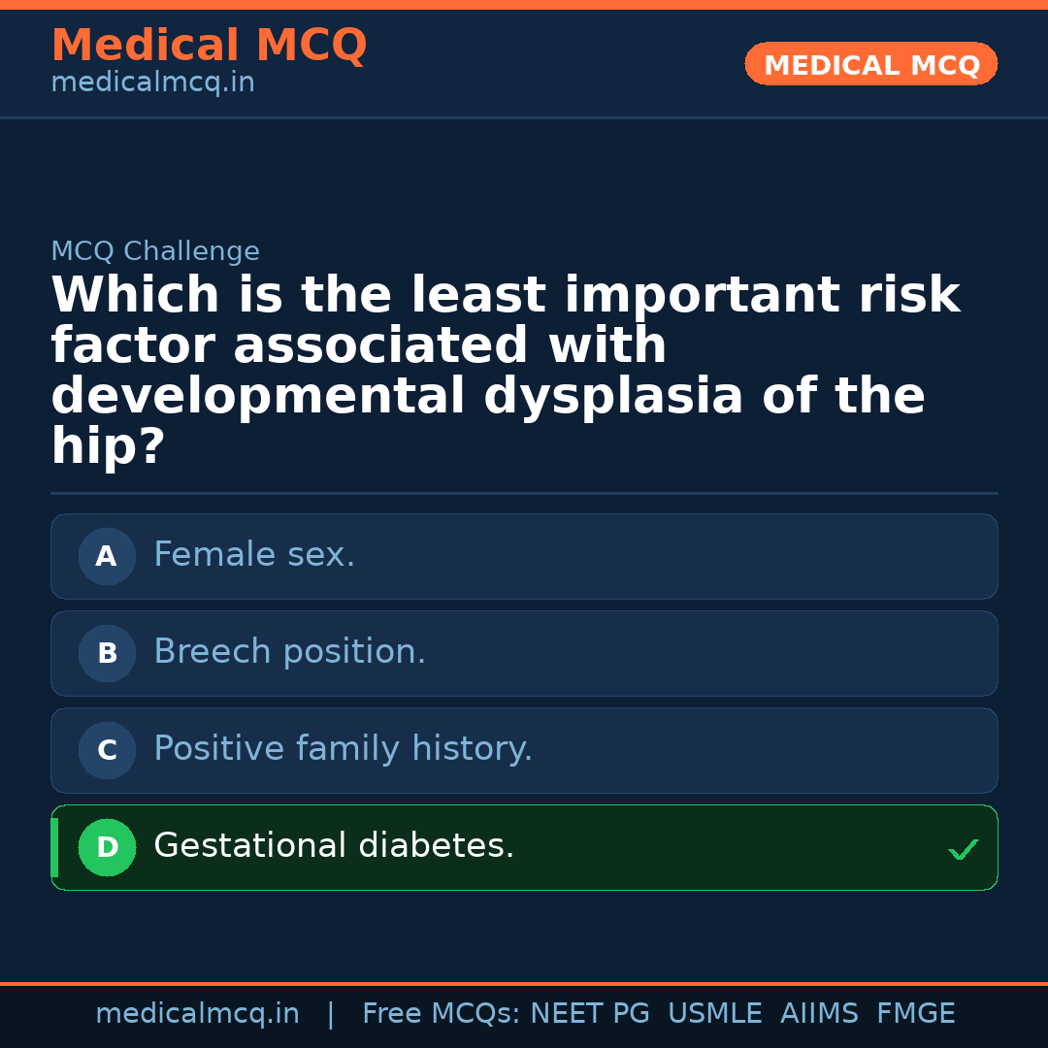The image size is (1048, 1048).
Task: Click the large orange Medical MCQ title
Action: tap(209, 46)
